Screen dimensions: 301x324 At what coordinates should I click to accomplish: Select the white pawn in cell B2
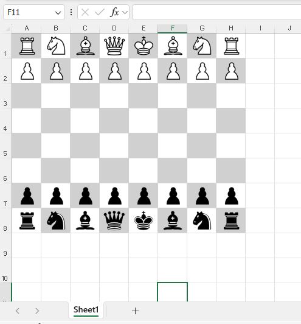[57, 71]
